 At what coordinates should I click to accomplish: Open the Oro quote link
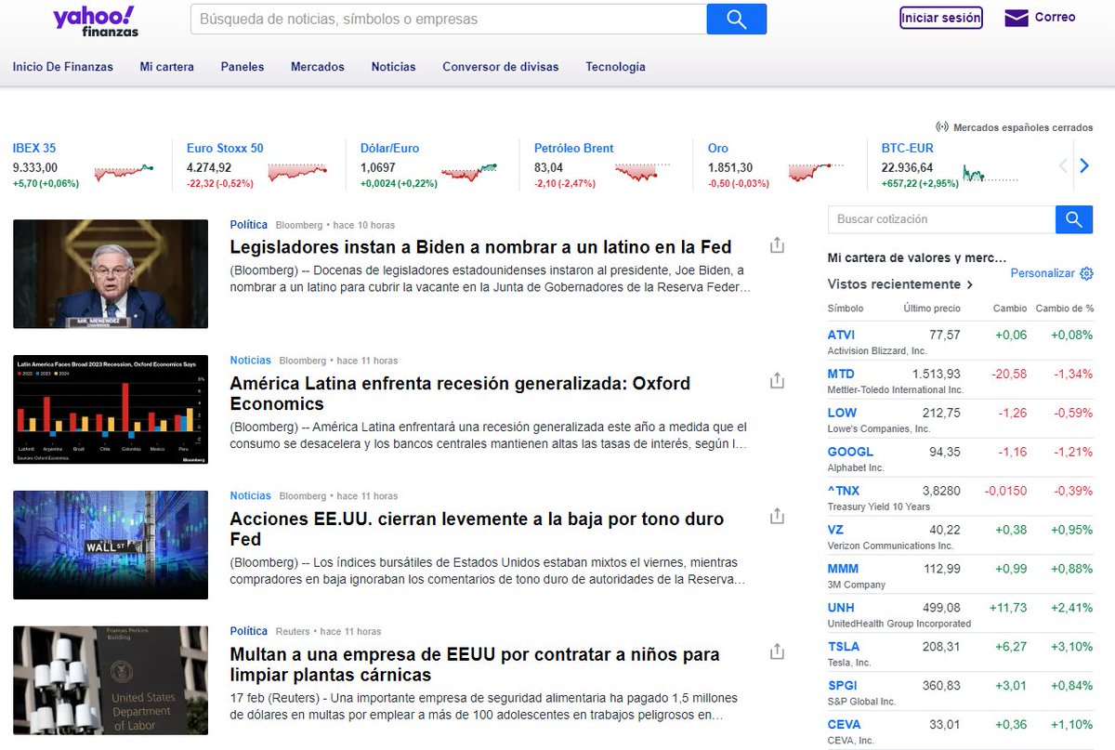(x=718, y=148)
